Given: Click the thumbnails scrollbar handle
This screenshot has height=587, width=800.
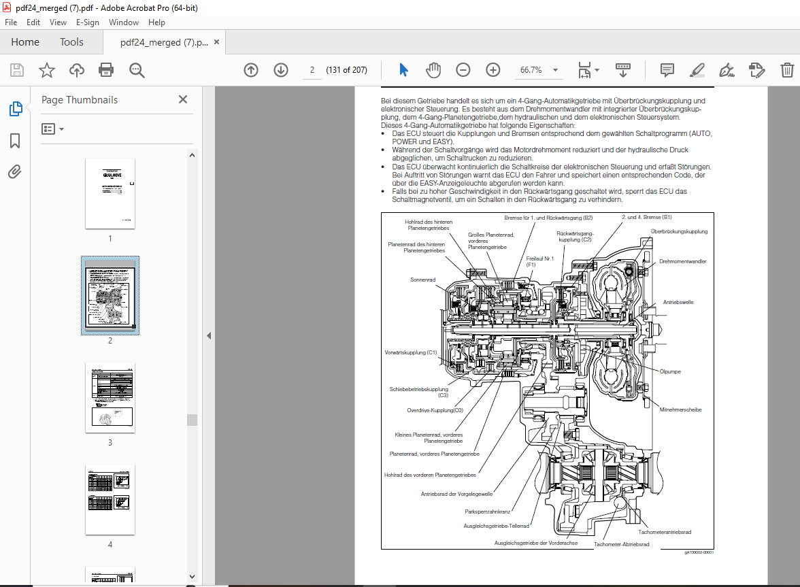Looking at the screenshot, I should point(192,420).
